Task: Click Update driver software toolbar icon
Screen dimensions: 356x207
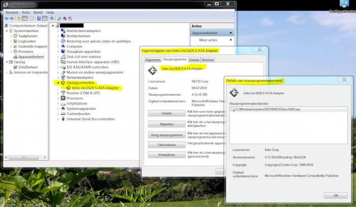Action: (x=59, y=19)
